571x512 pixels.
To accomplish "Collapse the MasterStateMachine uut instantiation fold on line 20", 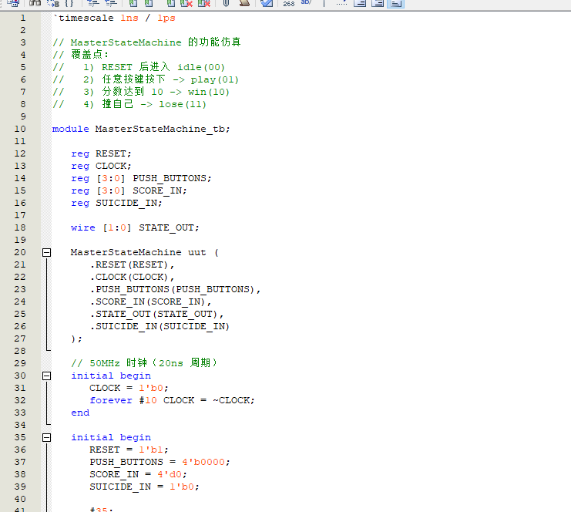I will click(x=46, y=253).
